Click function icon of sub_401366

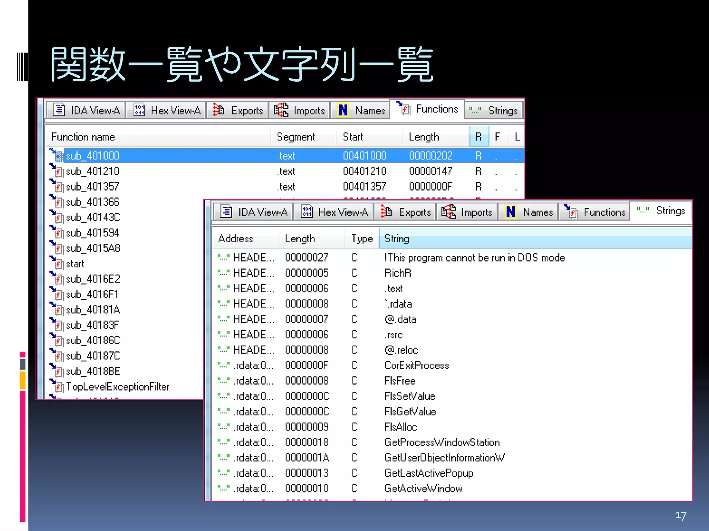(57, 202)
